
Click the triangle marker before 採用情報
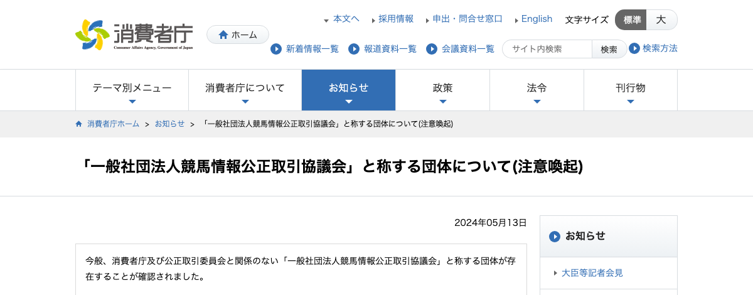[x=373, y=20]
